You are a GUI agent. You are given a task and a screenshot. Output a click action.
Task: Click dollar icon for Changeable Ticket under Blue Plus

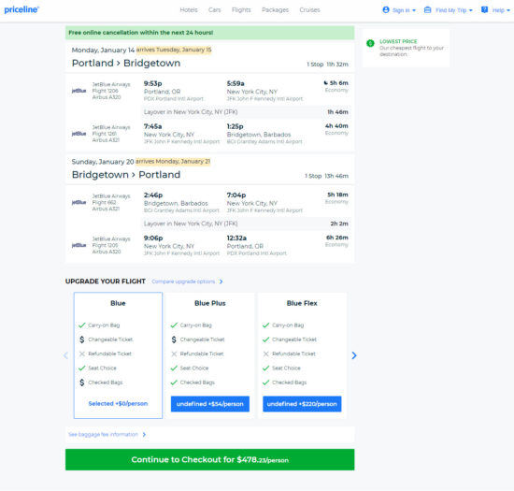[x=174, y=339]
